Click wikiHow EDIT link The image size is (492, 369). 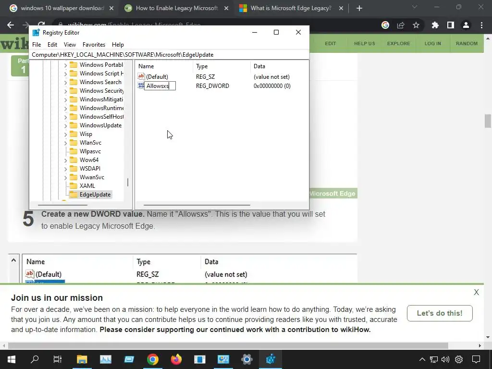click(330, 43)
